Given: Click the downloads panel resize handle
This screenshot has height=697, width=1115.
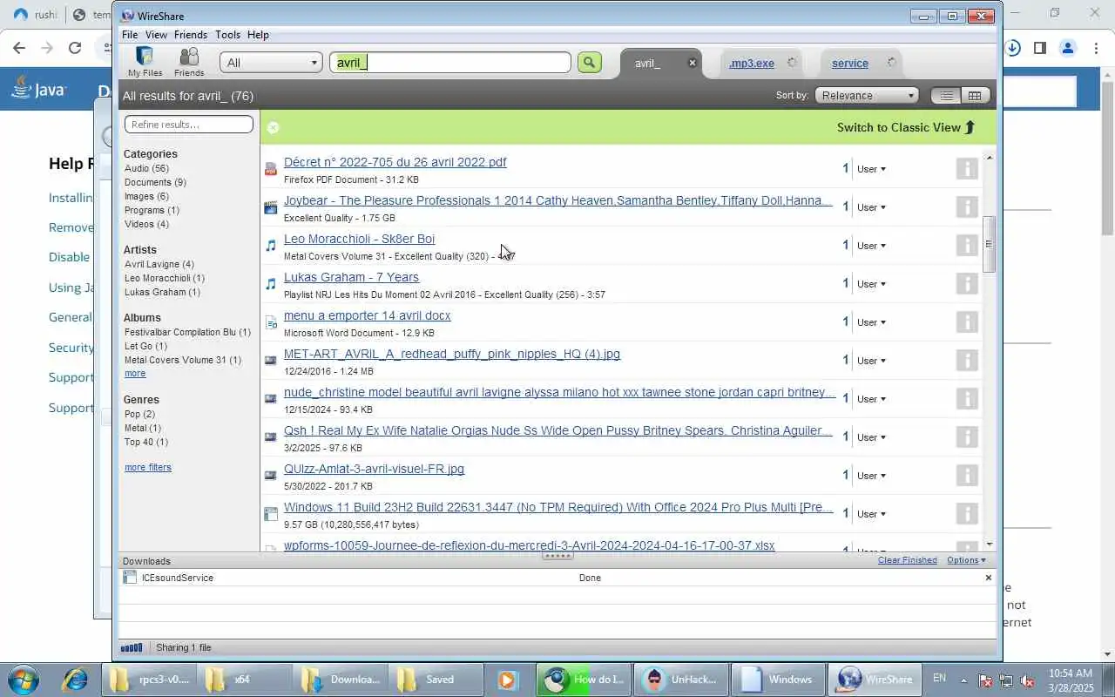Looking at the screenshot, I should click(557, 555).
